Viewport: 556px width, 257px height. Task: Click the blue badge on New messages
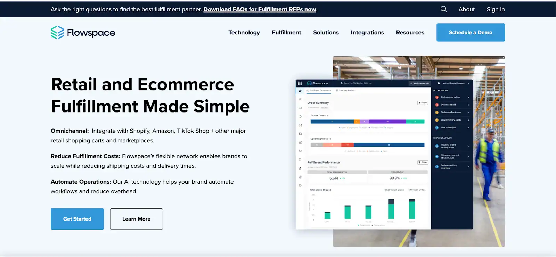point(437,128)
